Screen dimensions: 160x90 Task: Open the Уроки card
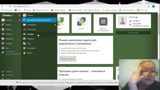(x=81, y=23)
